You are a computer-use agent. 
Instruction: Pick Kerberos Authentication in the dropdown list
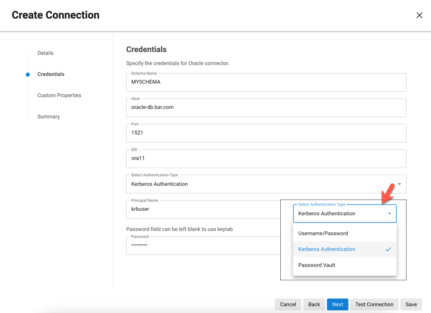point(327,249)
